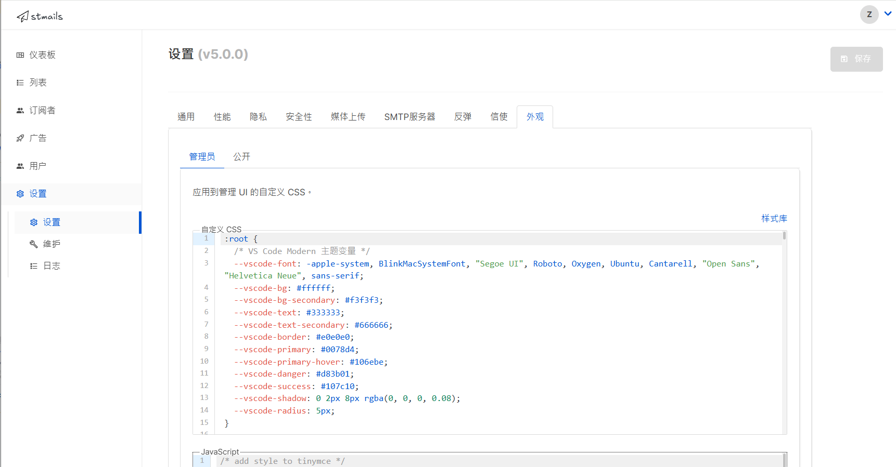Click the 列表 list icon in sidebar

point(20,83)
